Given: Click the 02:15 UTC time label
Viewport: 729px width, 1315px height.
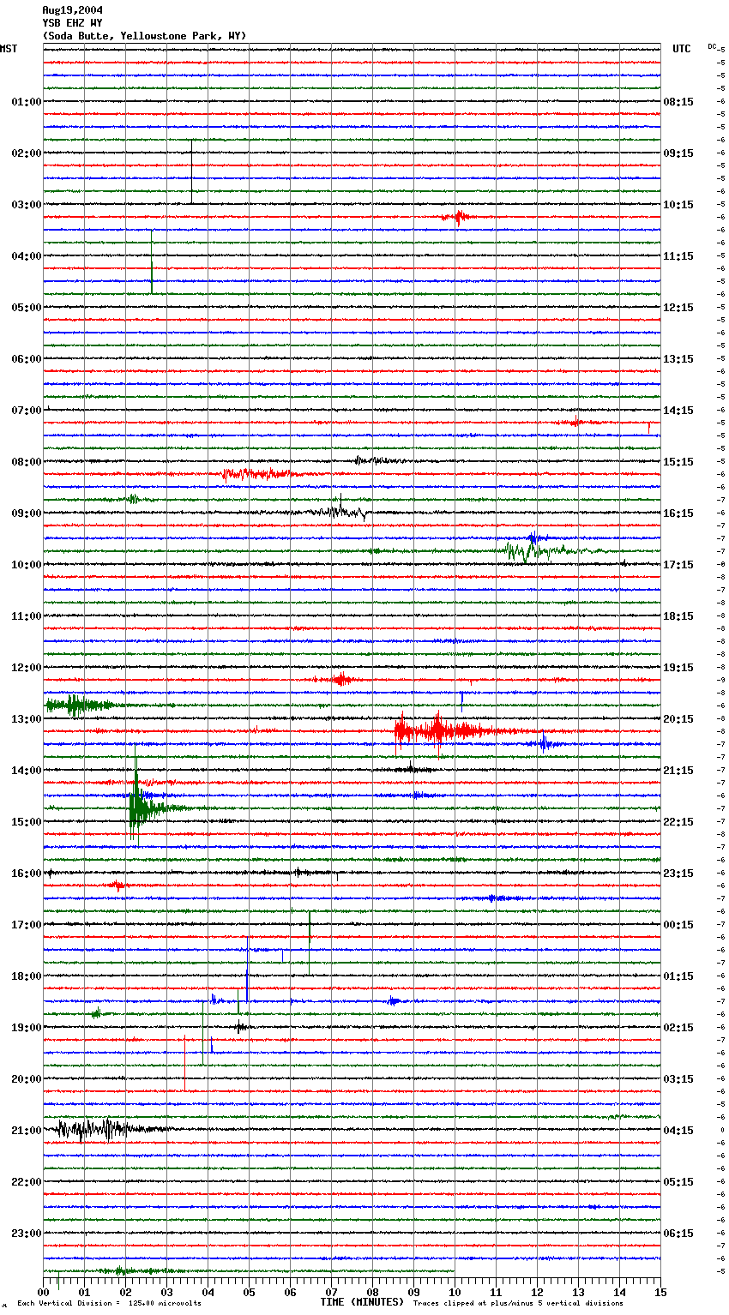Looking at the screenshot, I should pyautogui.click(x=678, y=1028).
